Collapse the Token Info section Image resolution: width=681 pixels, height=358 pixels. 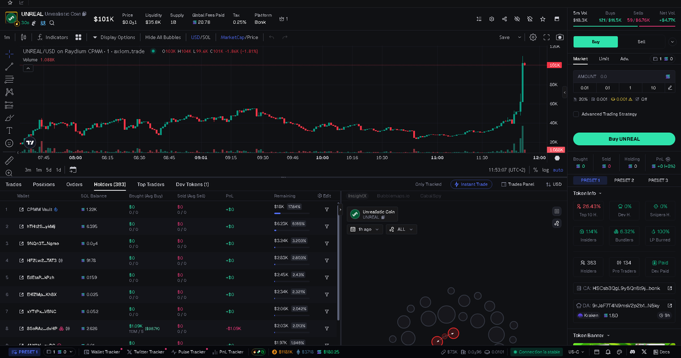tap(587, 193)
